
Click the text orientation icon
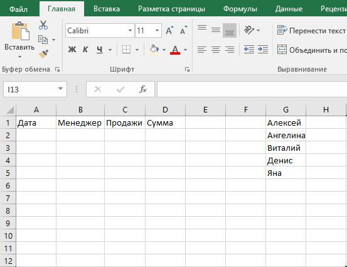pyautogui.click(x=249, y=30)
